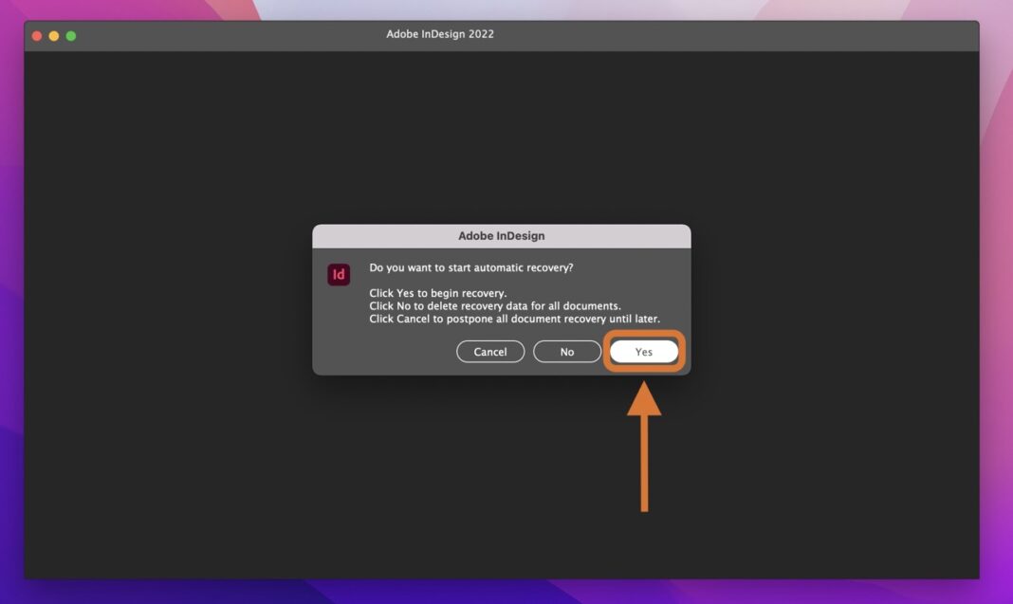Image resolution: width=1013 pixels, height=604 pixels.
Task: Click the red close button on the window
Action: pyautogui.click(x=35, y=34)
